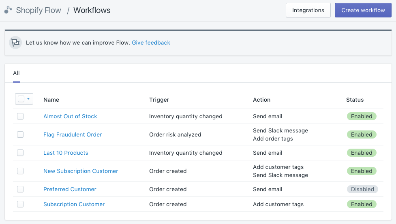Click the Status column header

tap(355, 100)
